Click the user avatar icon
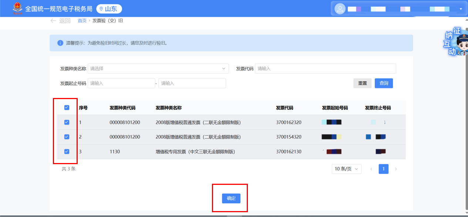 [340, 9]
